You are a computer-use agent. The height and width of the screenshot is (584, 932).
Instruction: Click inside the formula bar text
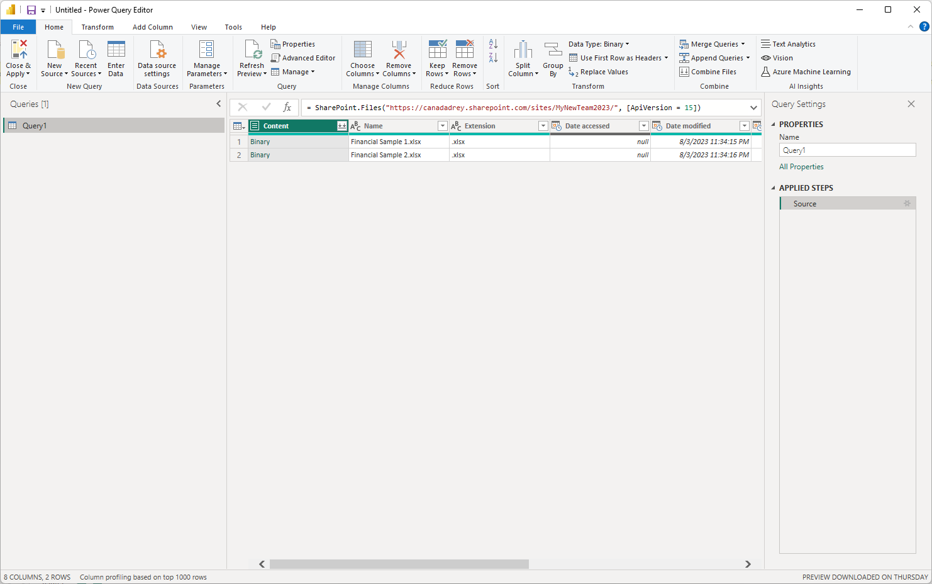[503, 108]
